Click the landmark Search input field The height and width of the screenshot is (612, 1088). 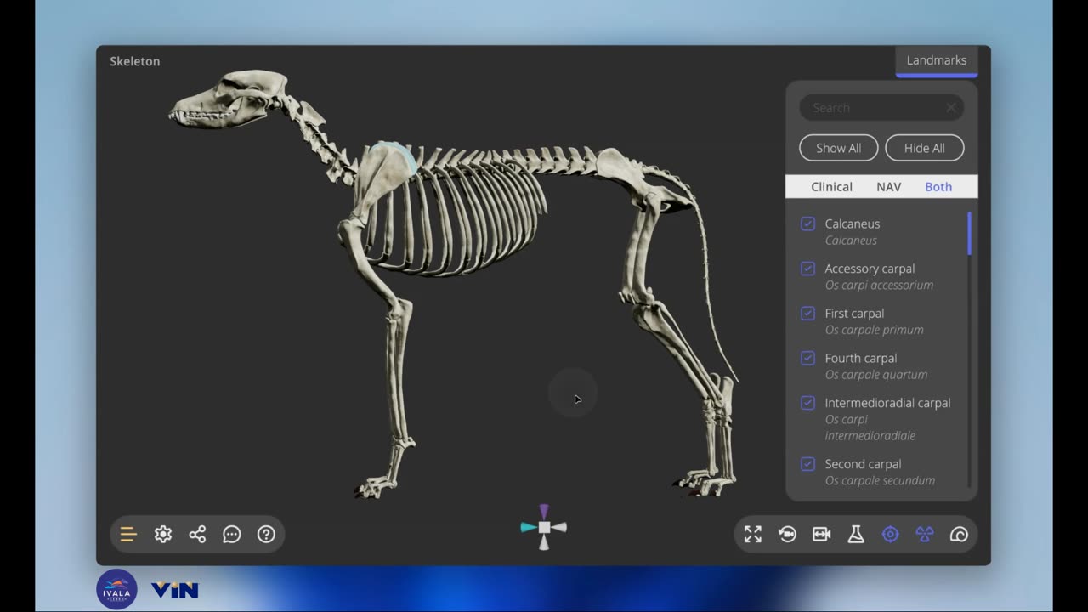881,108
